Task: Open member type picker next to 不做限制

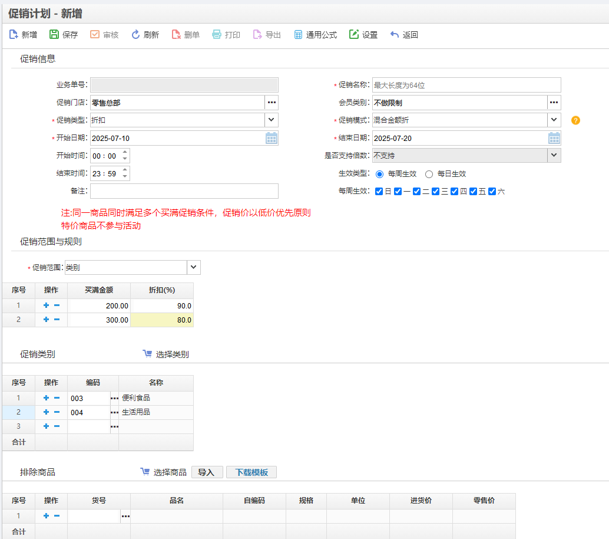Action: pyautogui.click(x=554, y=103)
